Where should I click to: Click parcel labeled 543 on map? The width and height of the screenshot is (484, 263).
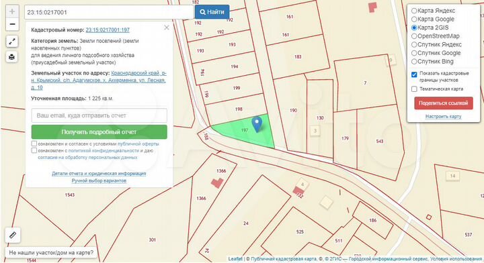click(x=380, y=142)
